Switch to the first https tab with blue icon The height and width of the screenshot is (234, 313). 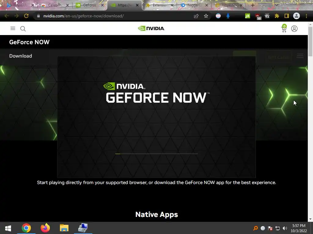(20, 5)
